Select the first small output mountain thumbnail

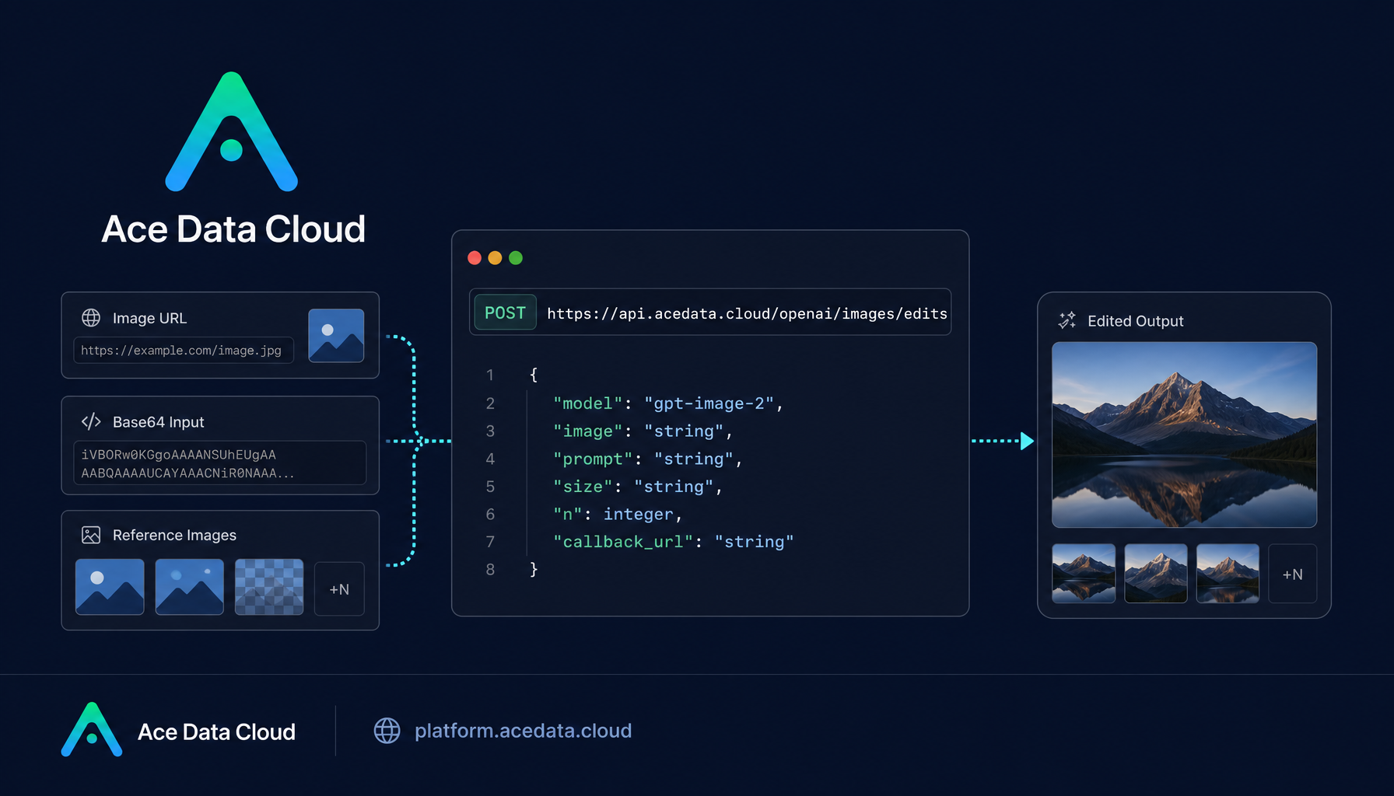pyautogui.click(x=1084, y=574)
